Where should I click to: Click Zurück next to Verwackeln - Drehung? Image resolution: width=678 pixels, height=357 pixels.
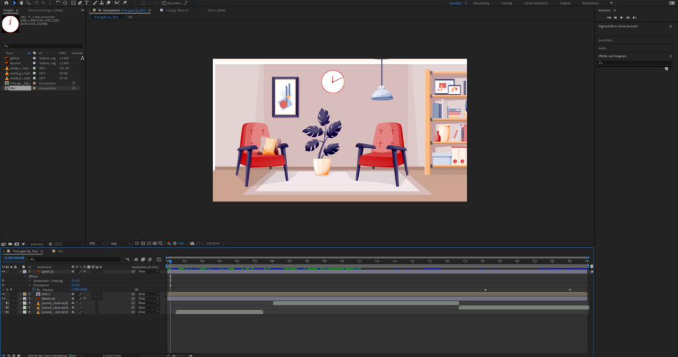(x=75, y=280)
